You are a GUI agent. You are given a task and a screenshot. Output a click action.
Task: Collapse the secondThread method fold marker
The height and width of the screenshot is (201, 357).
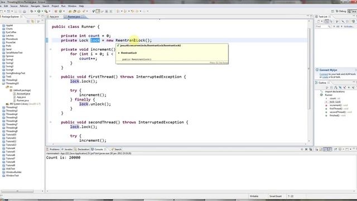coord(51,122)
